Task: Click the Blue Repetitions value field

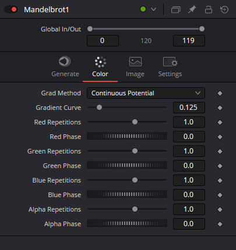Action: tap(189, 180)
